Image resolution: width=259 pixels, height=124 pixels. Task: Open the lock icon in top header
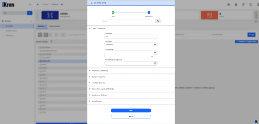point(236,4)
